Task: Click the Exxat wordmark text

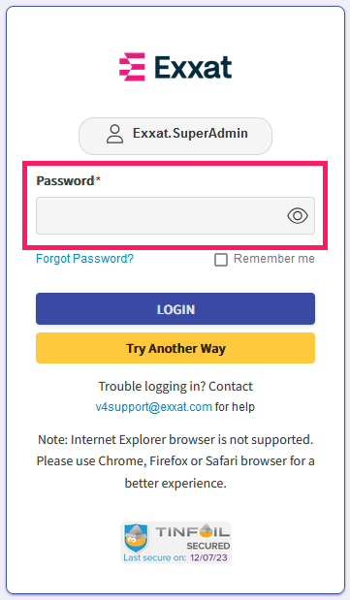Action: [x=193, y=67]
